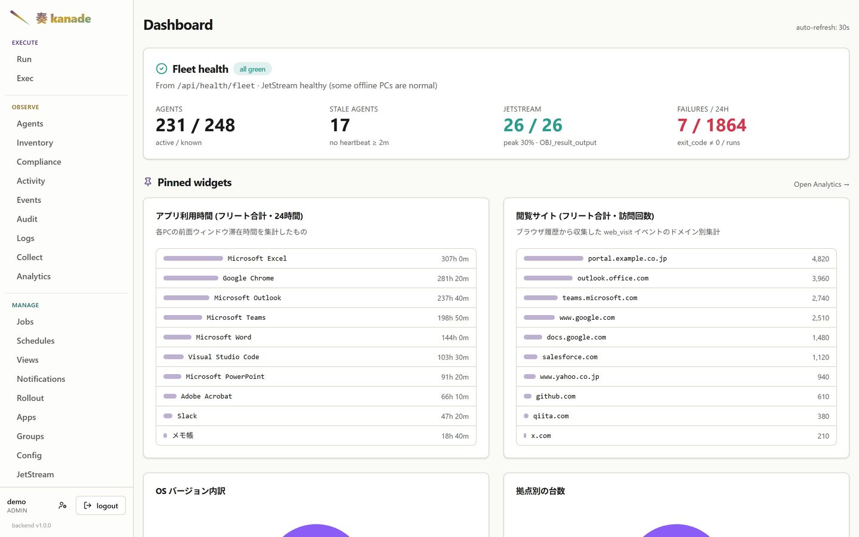859x537 pixels.
Task: Open the Events view
Action: point(66,200)
